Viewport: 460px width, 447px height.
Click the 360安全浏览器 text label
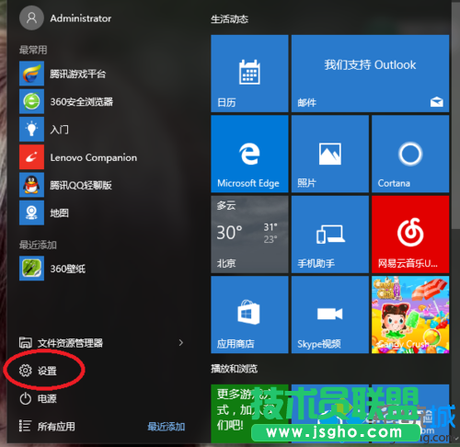[x=82, y=101]
